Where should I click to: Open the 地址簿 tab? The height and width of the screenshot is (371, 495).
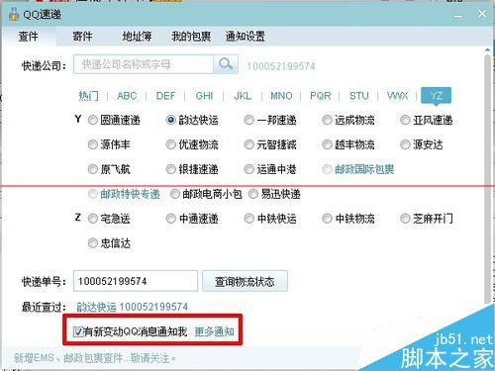[x=137, y=37]
